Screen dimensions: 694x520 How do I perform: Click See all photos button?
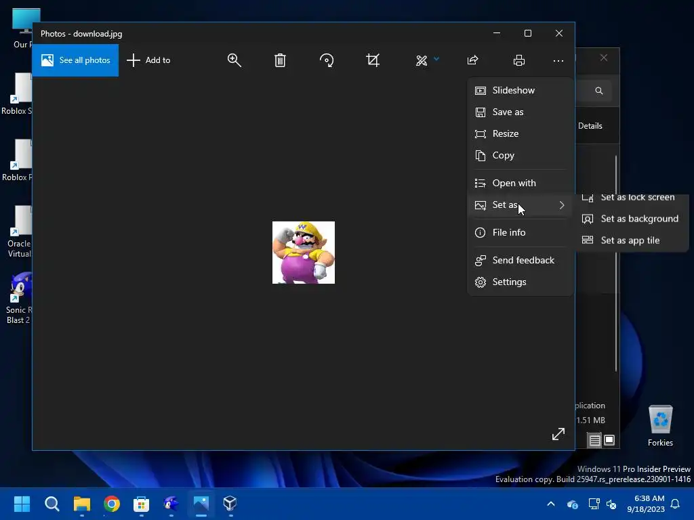pyautogui.click(x=75, y=60)
